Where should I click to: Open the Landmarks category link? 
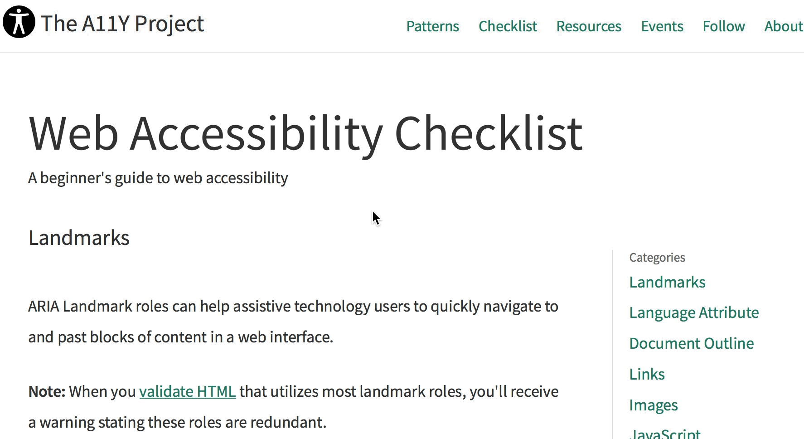point(667,282)
